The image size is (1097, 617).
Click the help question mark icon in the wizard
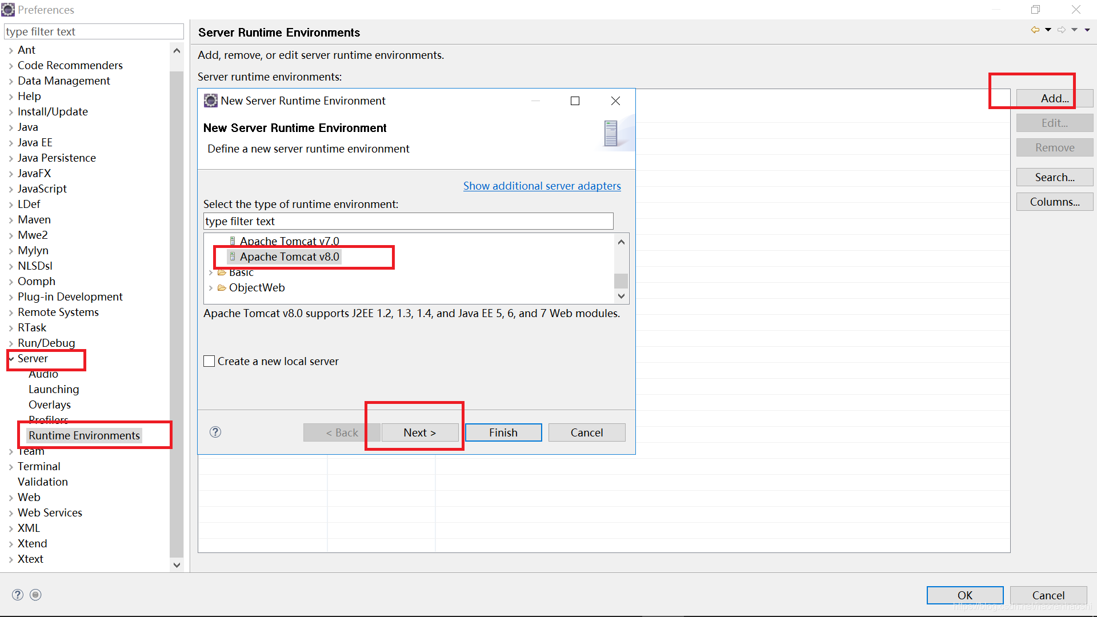[215, 432]
